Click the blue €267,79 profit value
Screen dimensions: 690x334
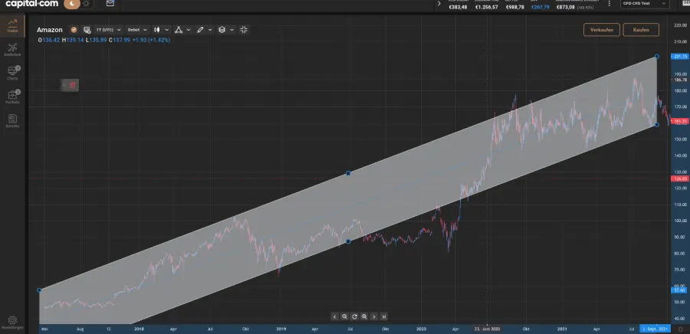click(540, 7)
